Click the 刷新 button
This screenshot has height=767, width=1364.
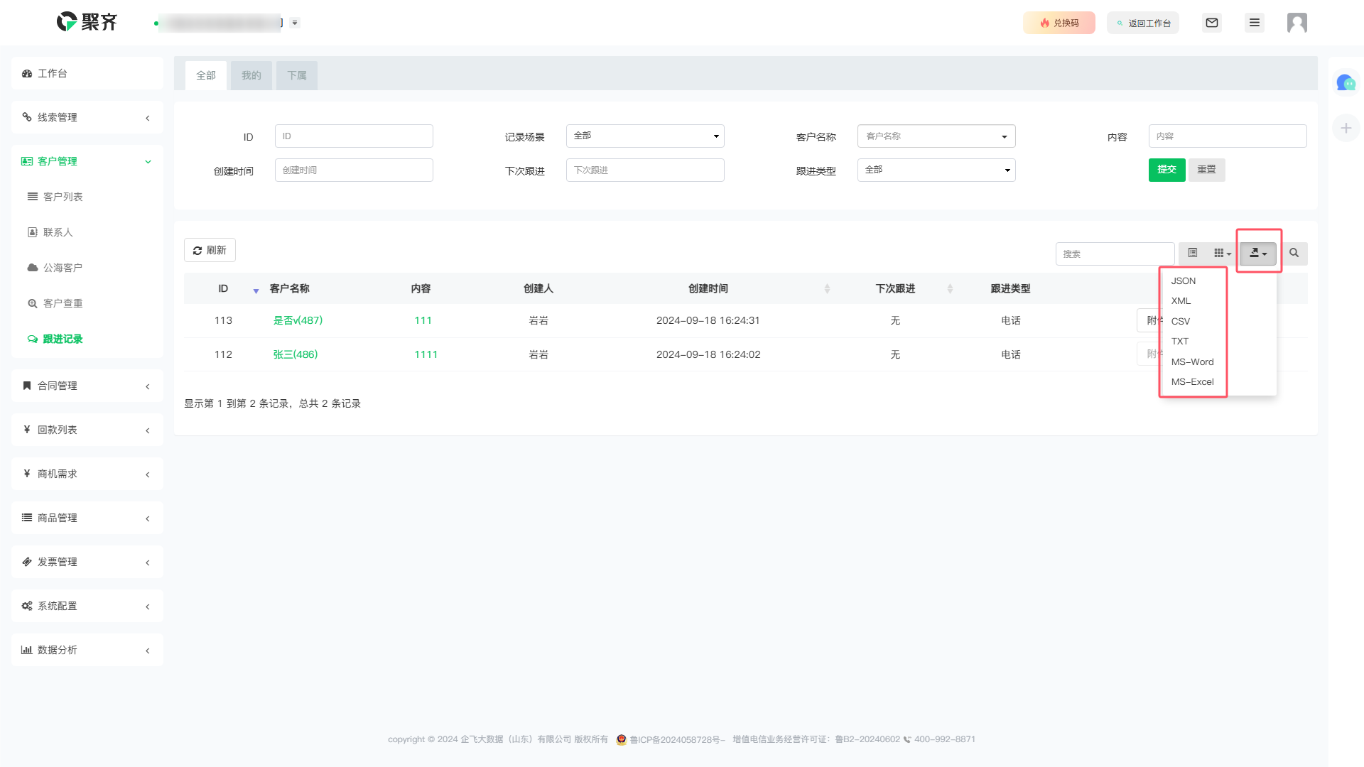(x=210, y=250)
